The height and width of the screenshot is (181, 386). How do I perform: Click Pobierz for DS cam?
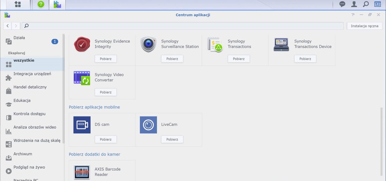(x=106, y=139)
